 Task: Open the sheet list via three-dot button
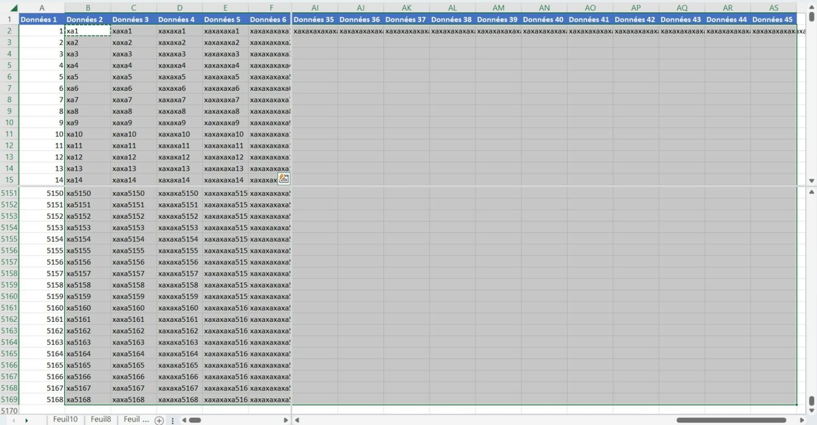[172, 420]
